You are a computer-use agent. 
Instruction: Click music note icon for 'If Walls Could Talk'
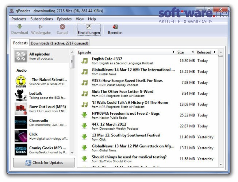point(85,104)
